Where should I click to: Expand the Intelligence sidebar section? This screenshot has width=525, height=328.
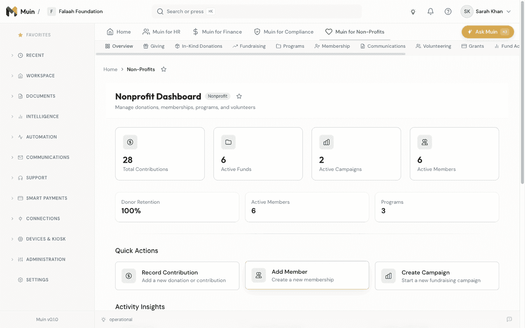point(12,117)
